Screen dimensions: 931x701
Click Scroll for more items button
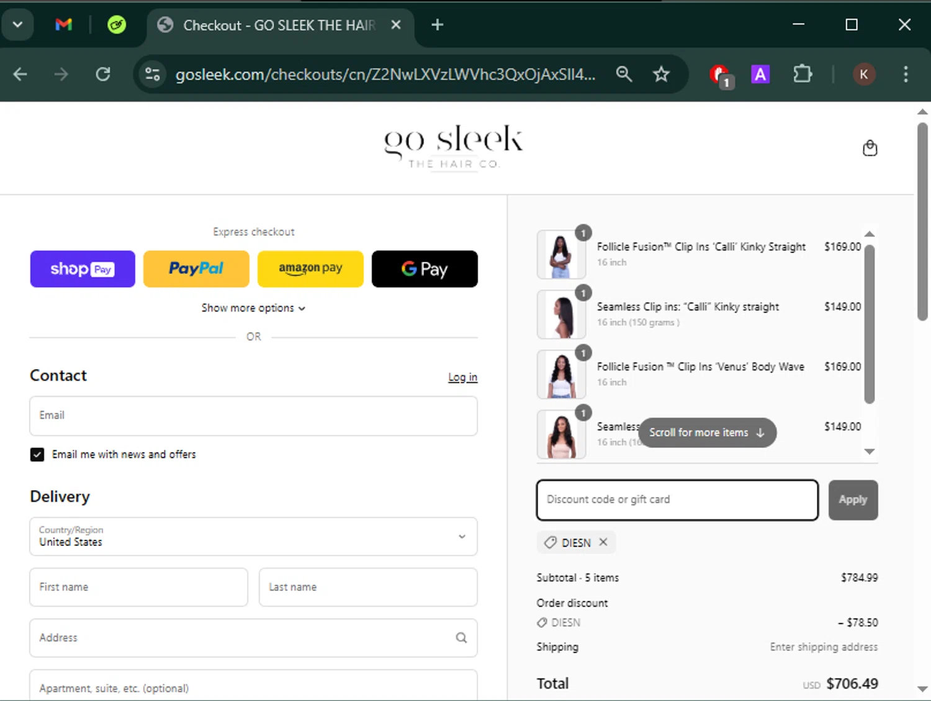(x=707, y=432)
